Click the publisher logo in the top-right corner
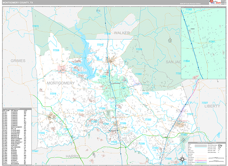Viewport: 228px width, 166px height. [215, 2]
